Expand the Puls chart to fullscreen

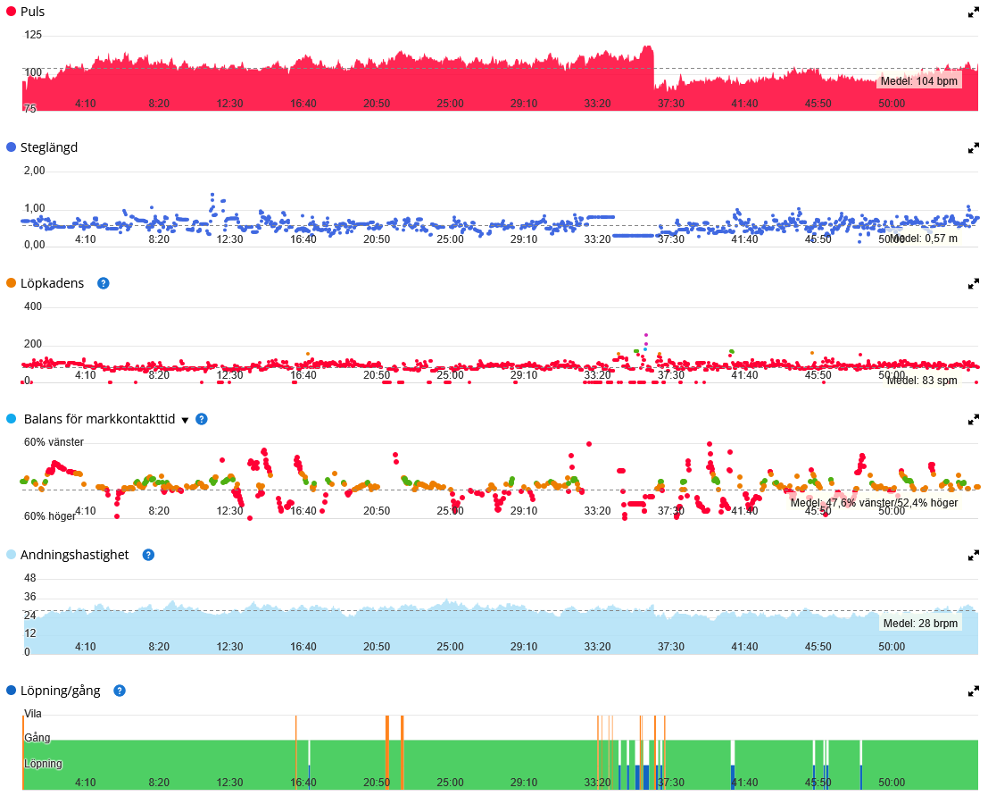tap(974, 13)
